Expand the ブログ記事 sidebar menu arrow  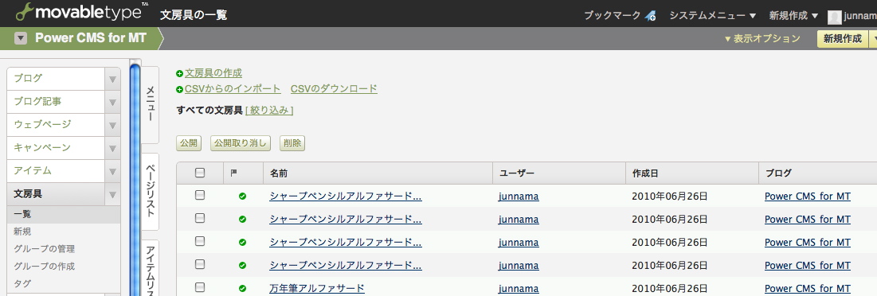pos(112,102)
